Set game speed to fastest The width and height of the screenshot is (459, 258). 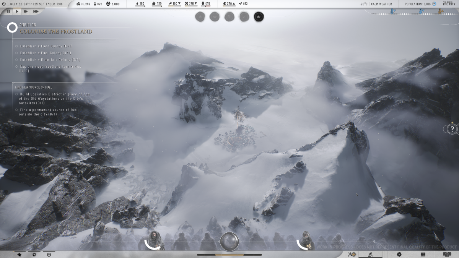(36, 11)
